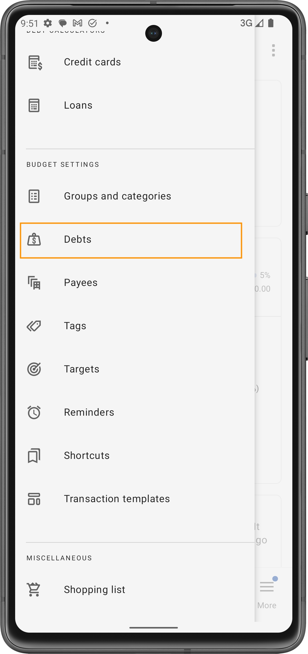Screen dimensions: 308x654
Task: Tap the Credit cards calculator icon
Action: tap(35, 62)
